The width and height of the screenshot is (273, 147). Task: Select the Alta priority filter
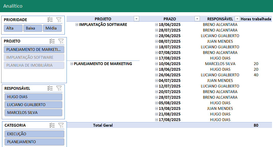pos(13,28)
